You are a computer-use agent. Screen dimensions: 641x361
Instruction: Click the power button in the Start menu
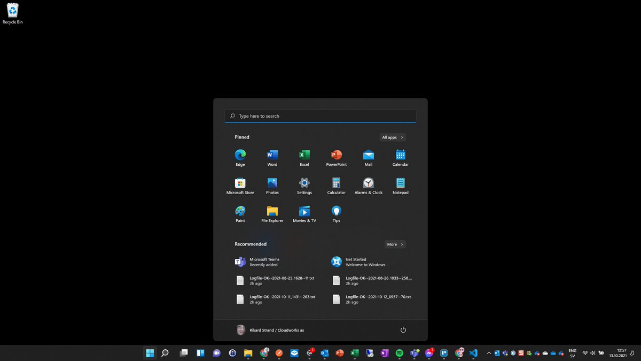(403, 330)
